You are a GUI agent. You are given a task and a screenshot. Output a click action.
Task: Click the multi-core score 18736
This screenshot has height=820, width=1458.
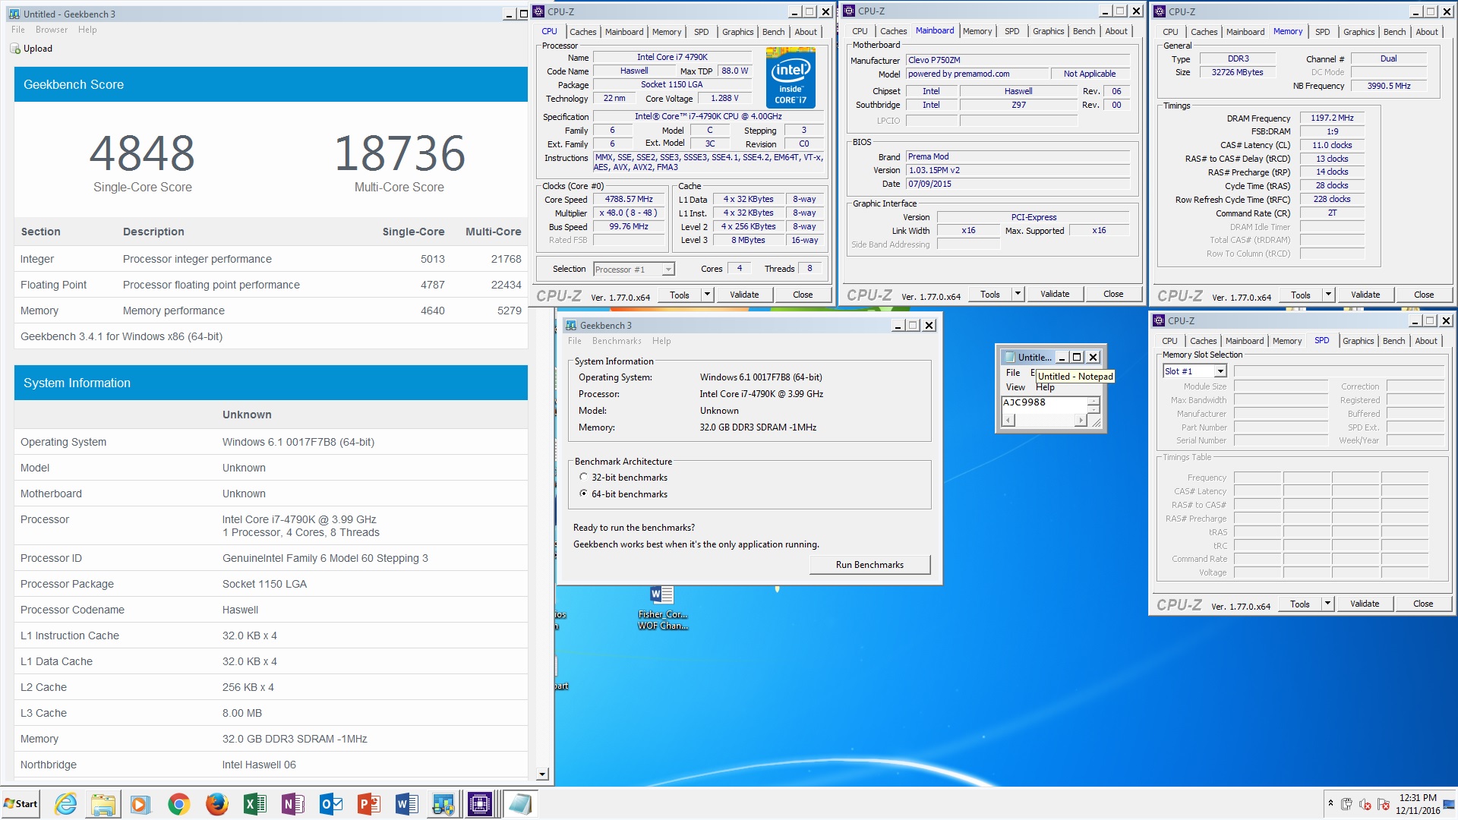(x=399, y=153)
